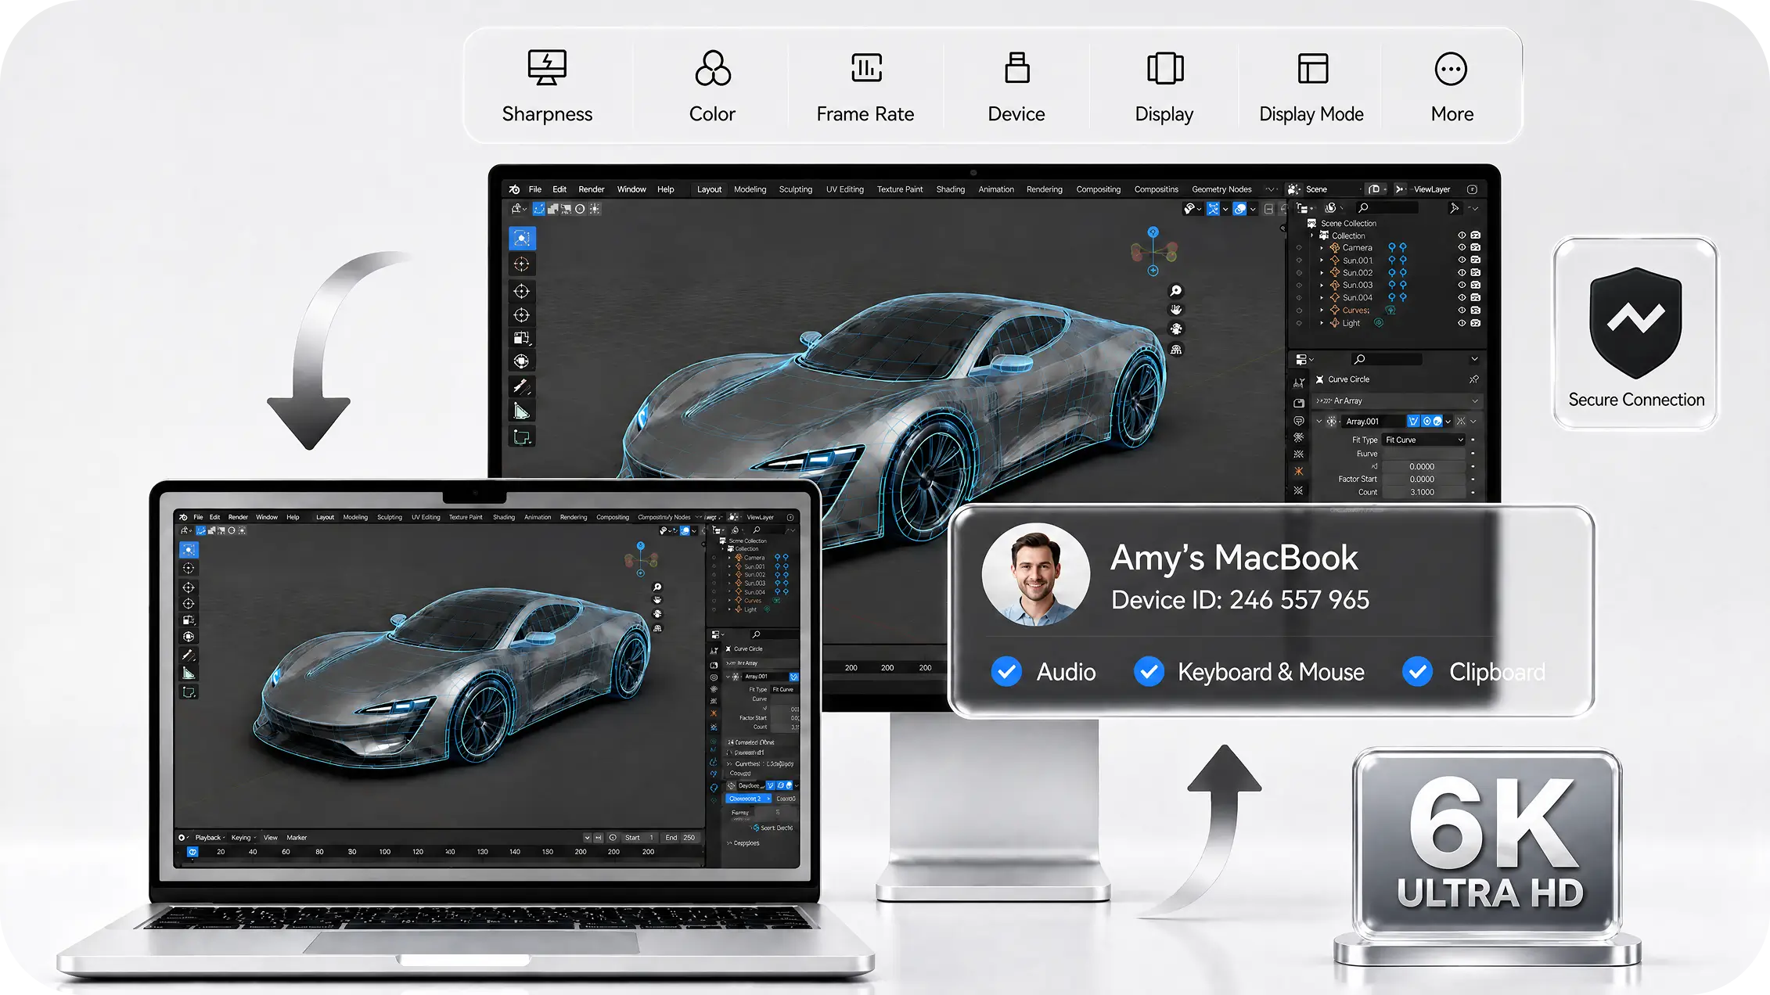Viewport: 1770px width, 995px height.
Task: Select the Measure tool on the monitor's toolbar
Action: (522, 411)
